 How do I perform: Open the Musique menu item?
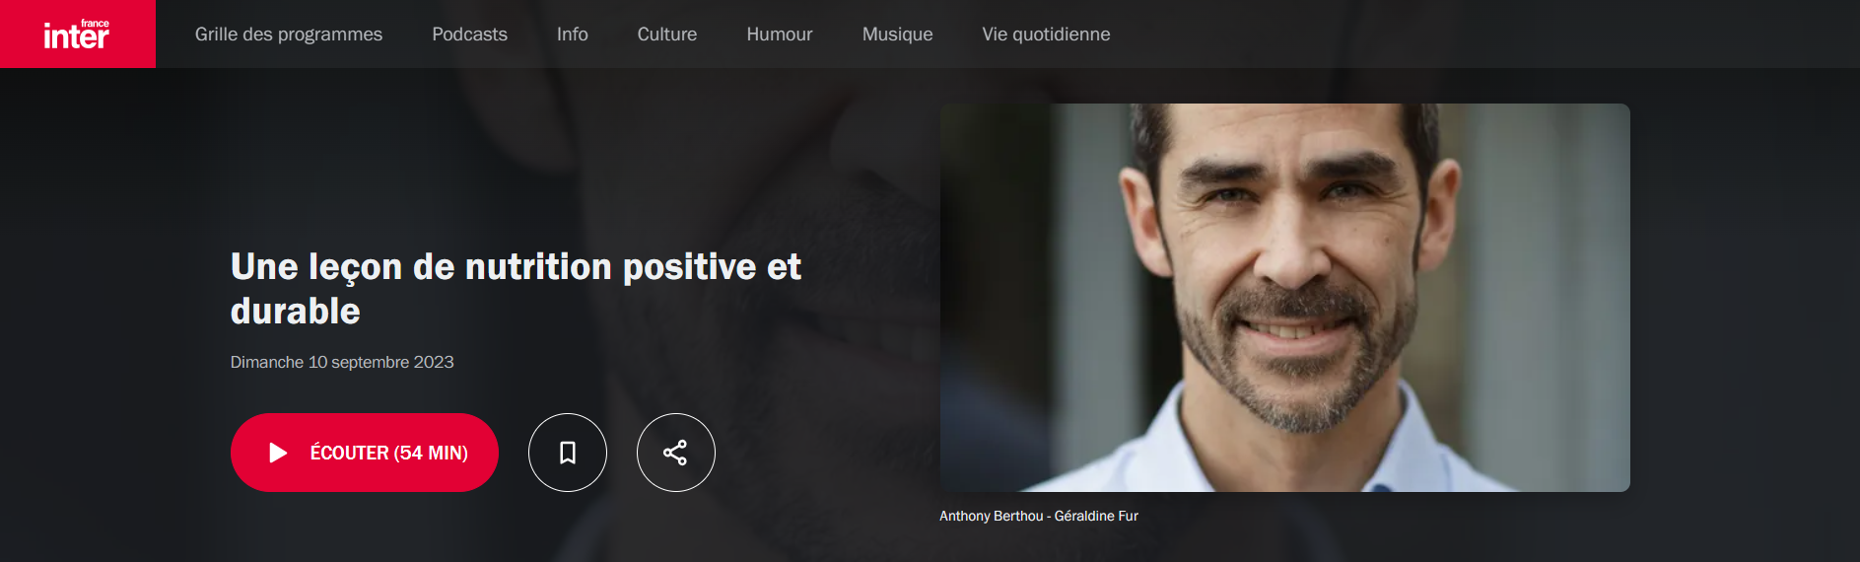tap(897, 35)
